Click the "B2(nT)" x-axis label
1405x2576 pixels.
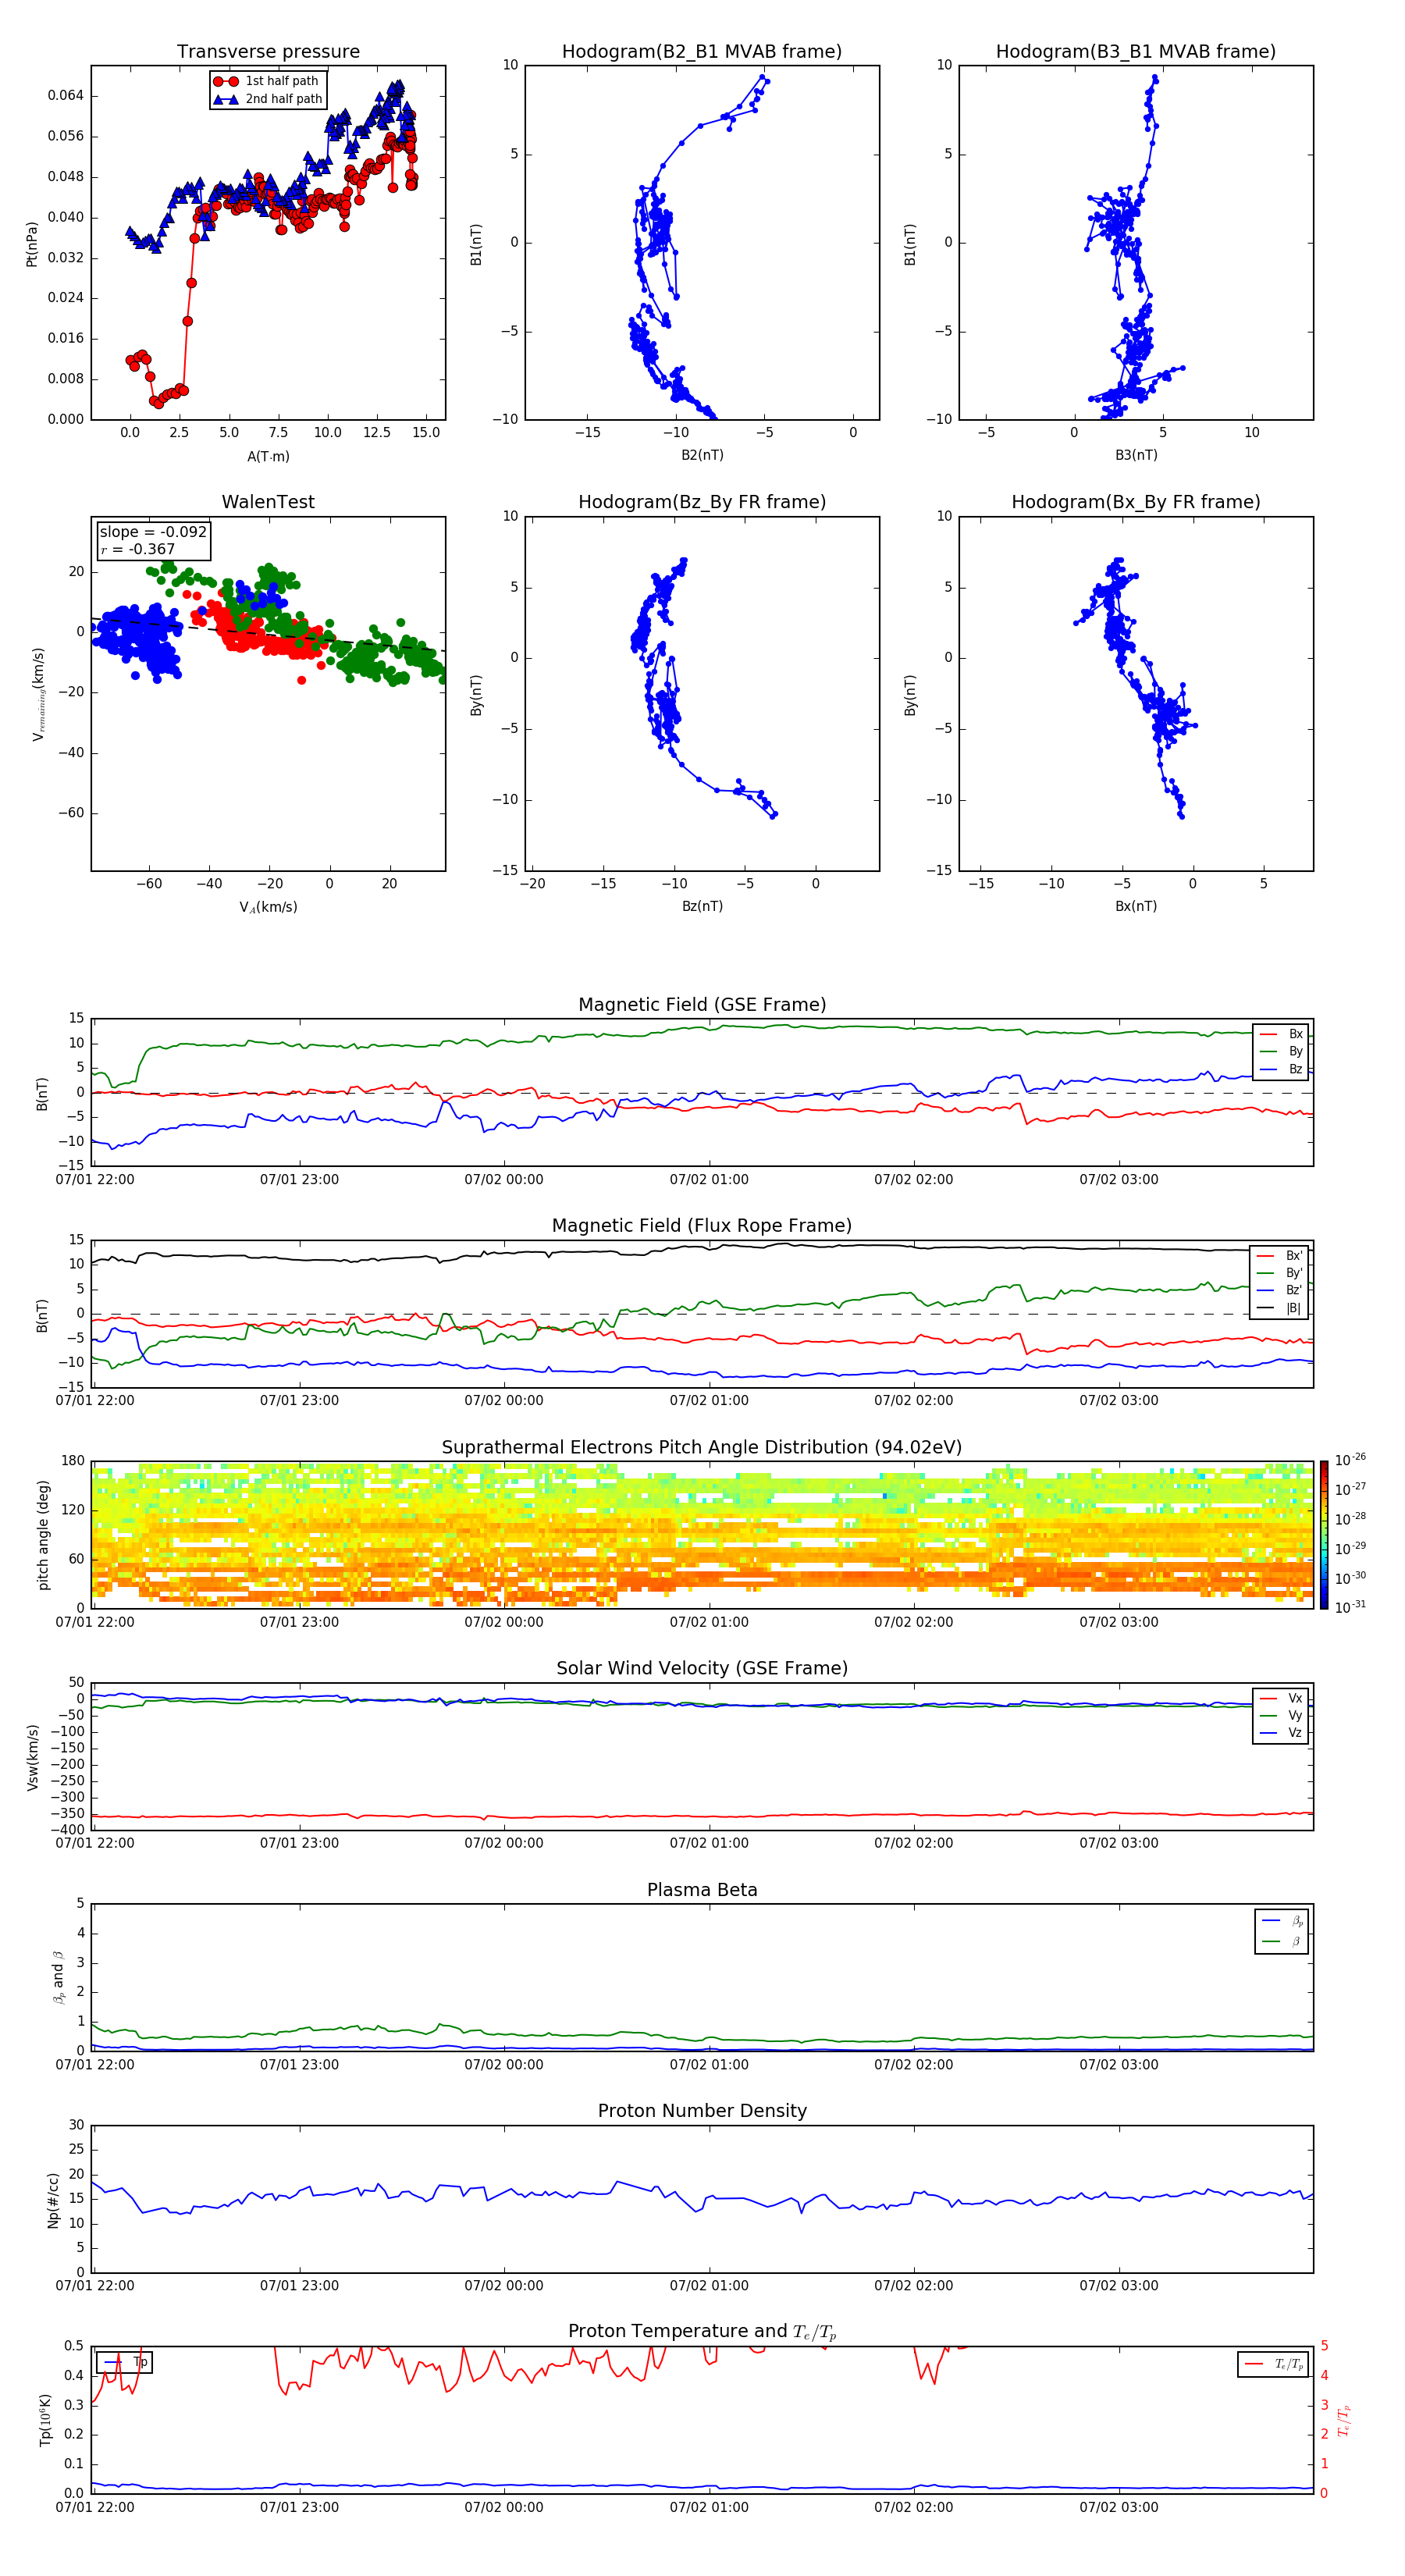702,455
